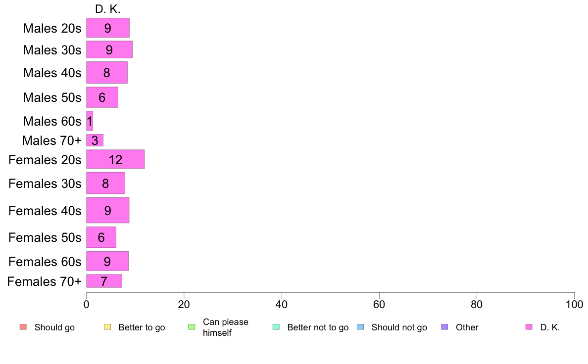
Task: Click the D. K. pink legend swatch
Action: pos(529,327)
